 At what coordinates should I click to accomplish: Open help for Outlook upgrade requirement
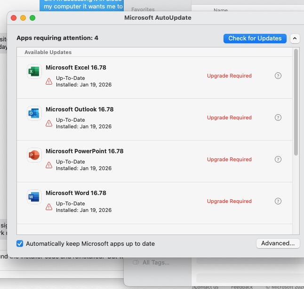[x=278, y=117]
